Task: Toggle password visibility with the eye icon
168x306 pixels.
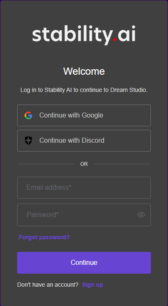Action: [x=141, y=215]
